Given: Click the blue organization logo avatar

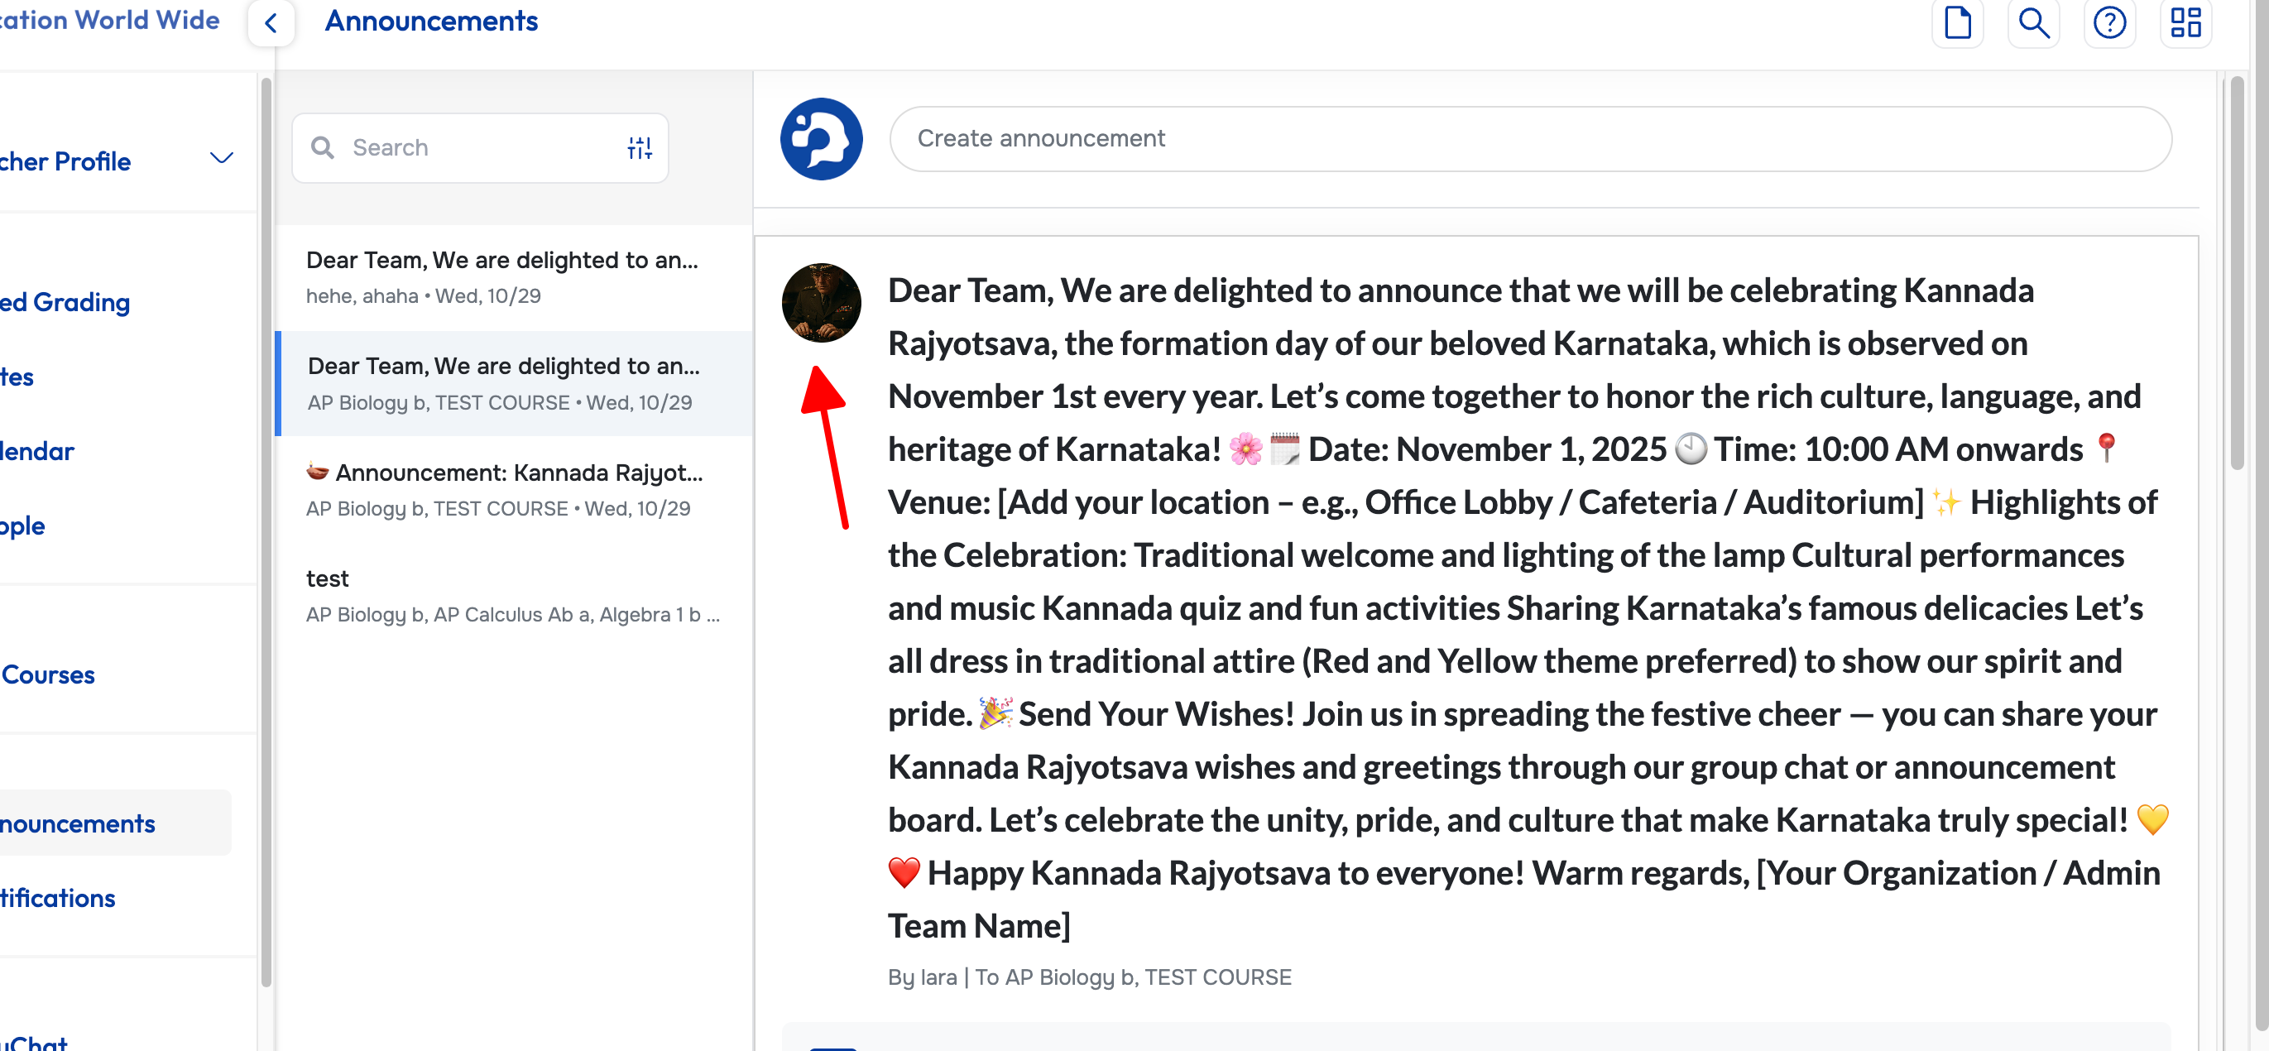Looking at the screenshot, I should point(821,139).
